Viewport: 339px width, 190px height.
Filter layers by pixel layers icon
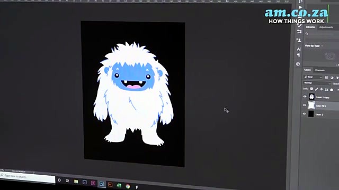pos(326,78)
